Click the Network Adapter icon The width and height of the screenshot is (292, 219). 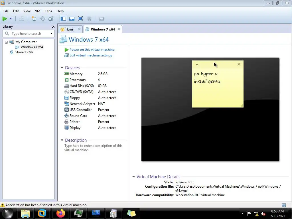click(x=66, y=104)
